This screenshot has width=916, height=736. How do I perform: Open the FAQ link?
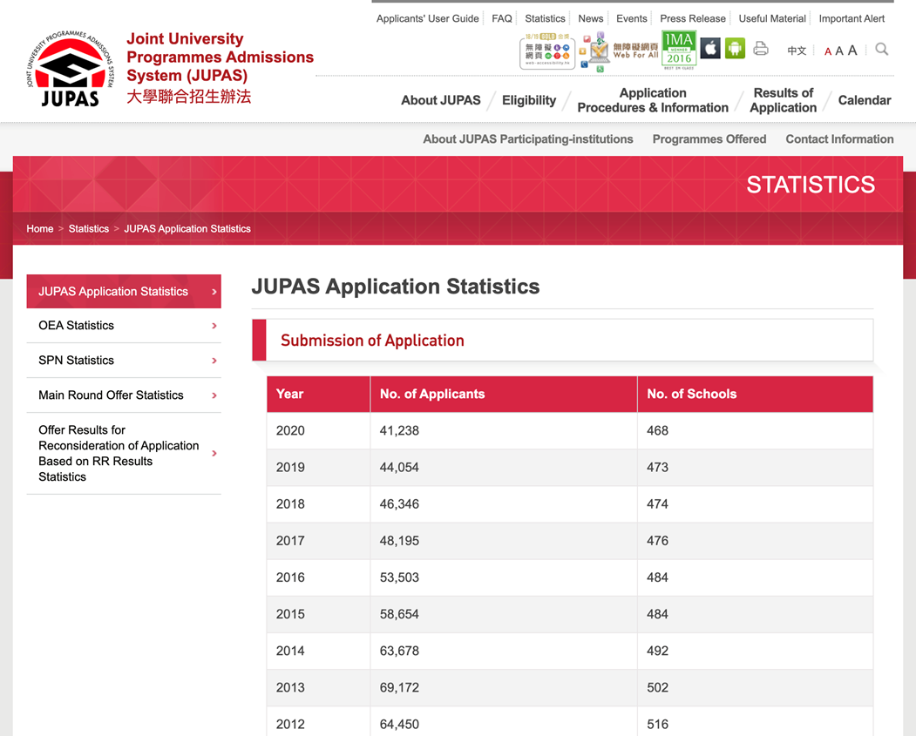pyautogui.click(x=502, y=18)
